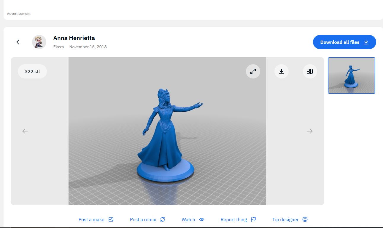This screenshot has height=228, width=383.
Task: Switch to the 3D viewer icon
Action: pyautogui.click(x=310, y=71)
